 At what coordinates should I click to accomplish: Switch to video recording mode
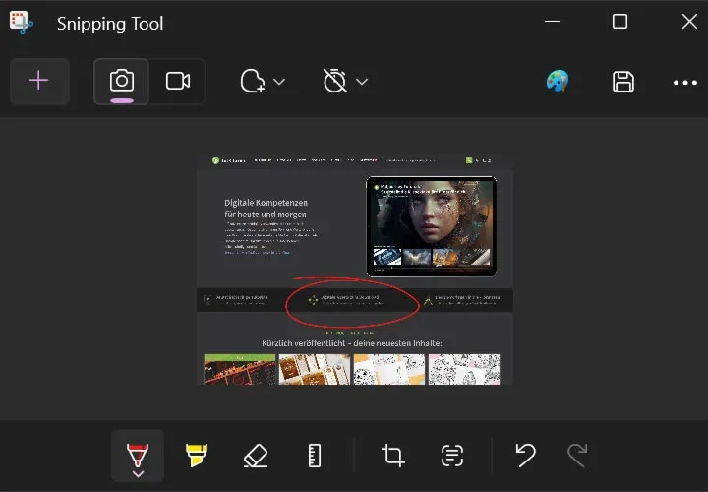coord(177,82)
